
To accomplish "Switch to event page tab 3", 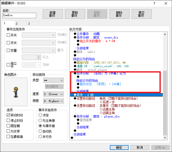I will click(x=32, y=24).
